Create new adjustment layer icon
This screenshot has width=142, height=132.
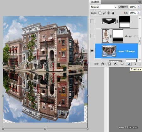point(115,64)
